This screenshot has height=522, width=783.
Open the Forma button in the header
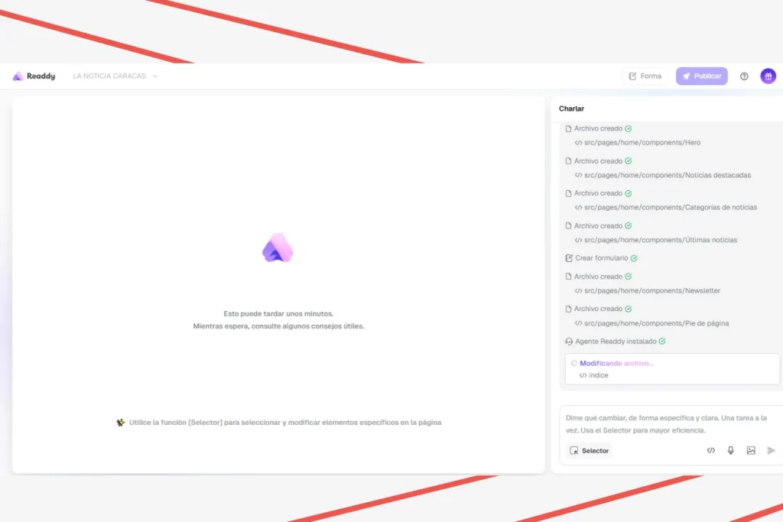pos(645,76)
